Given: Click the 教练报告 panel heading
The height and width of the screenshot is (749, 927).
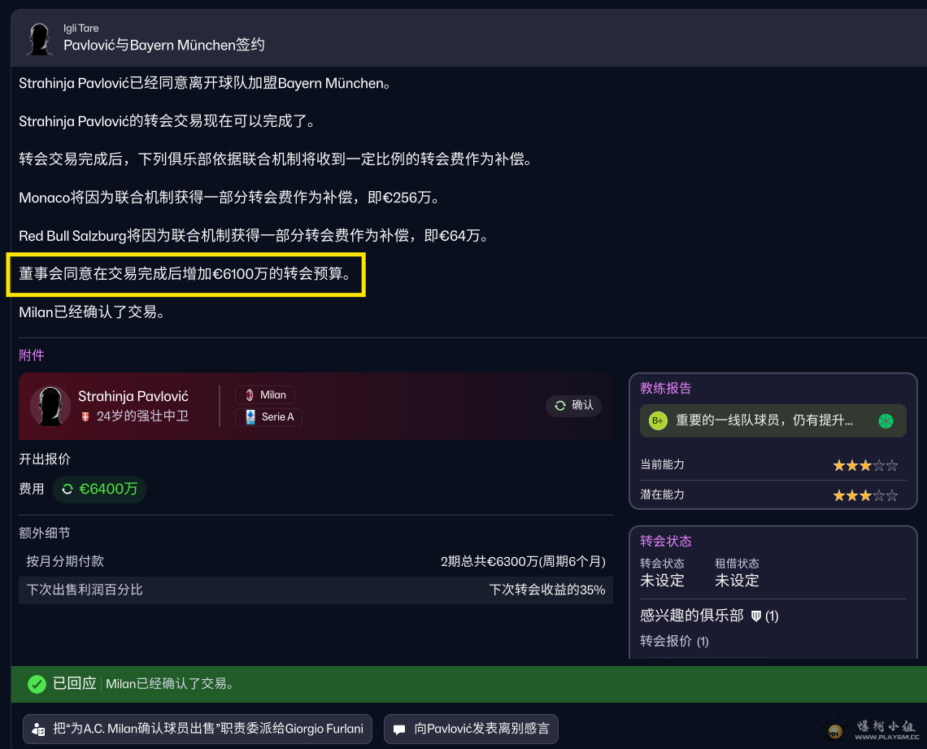Looking at the screenshot, I should (x=666, y=388).
